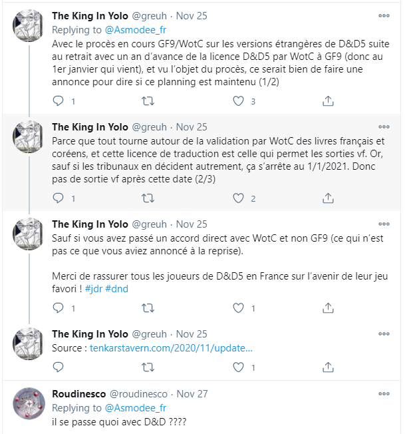
Task: Open more options on the (2/3) tweet
Action: 384,126
